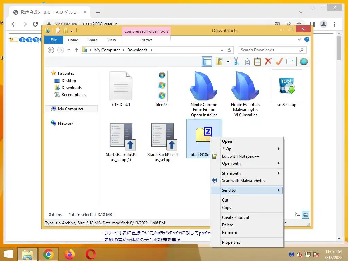
Task: Click the Search Downloads input field
Action: coord(272,50)
